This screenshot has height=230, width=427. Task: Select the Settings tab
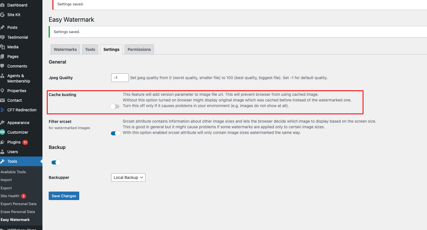point(111,49)
